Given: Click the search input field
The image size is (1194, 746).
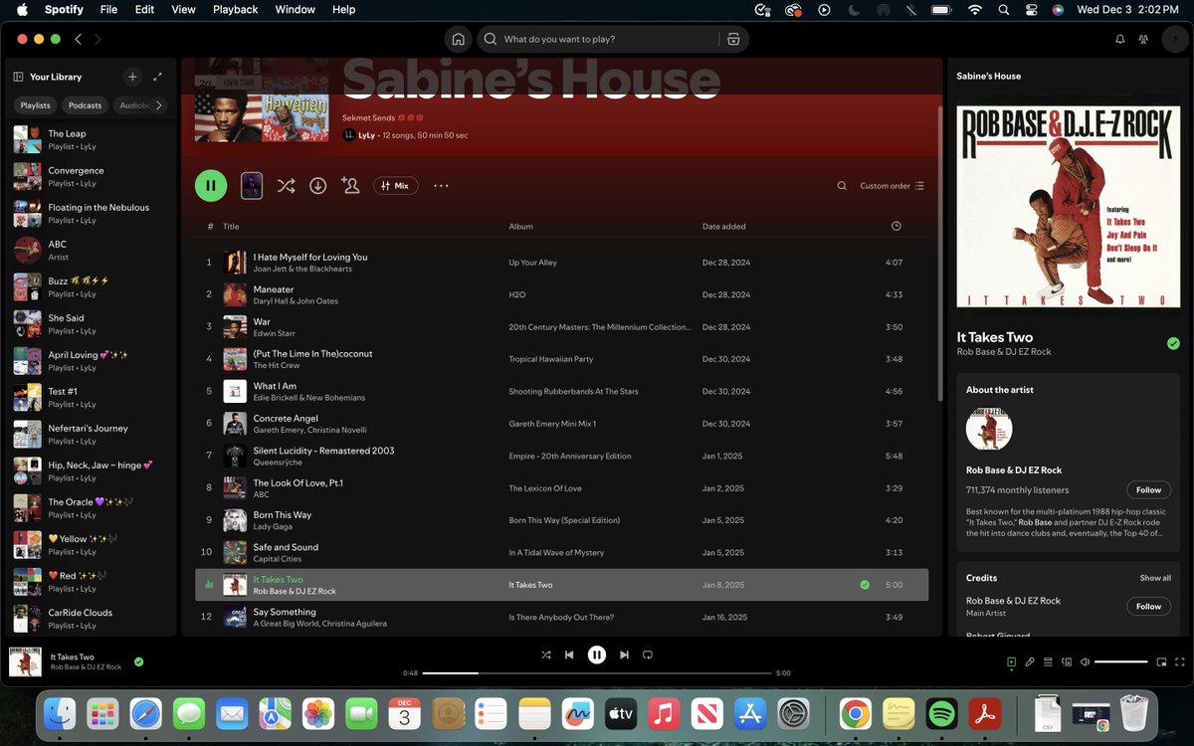Looking at the screenshot, I should click(609, 39).
